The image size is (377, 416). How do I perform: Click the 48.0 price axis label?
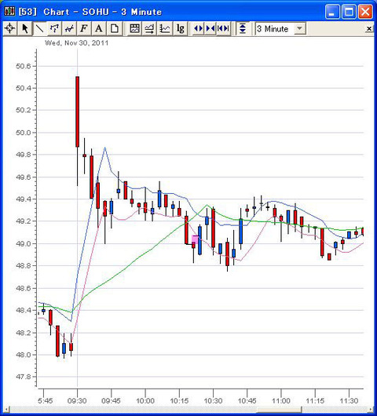23,355
